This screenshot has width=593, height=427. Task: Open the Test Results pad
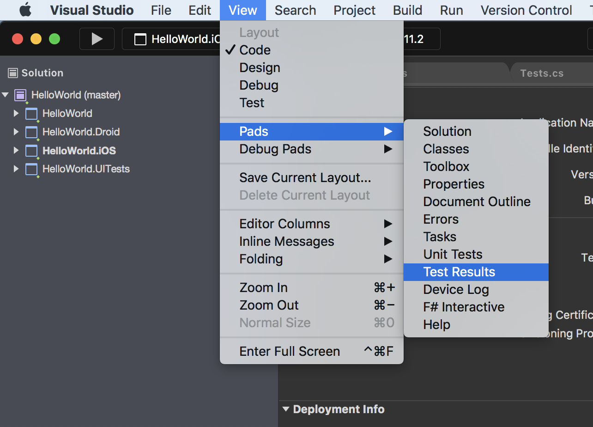[x=459, y=272]
